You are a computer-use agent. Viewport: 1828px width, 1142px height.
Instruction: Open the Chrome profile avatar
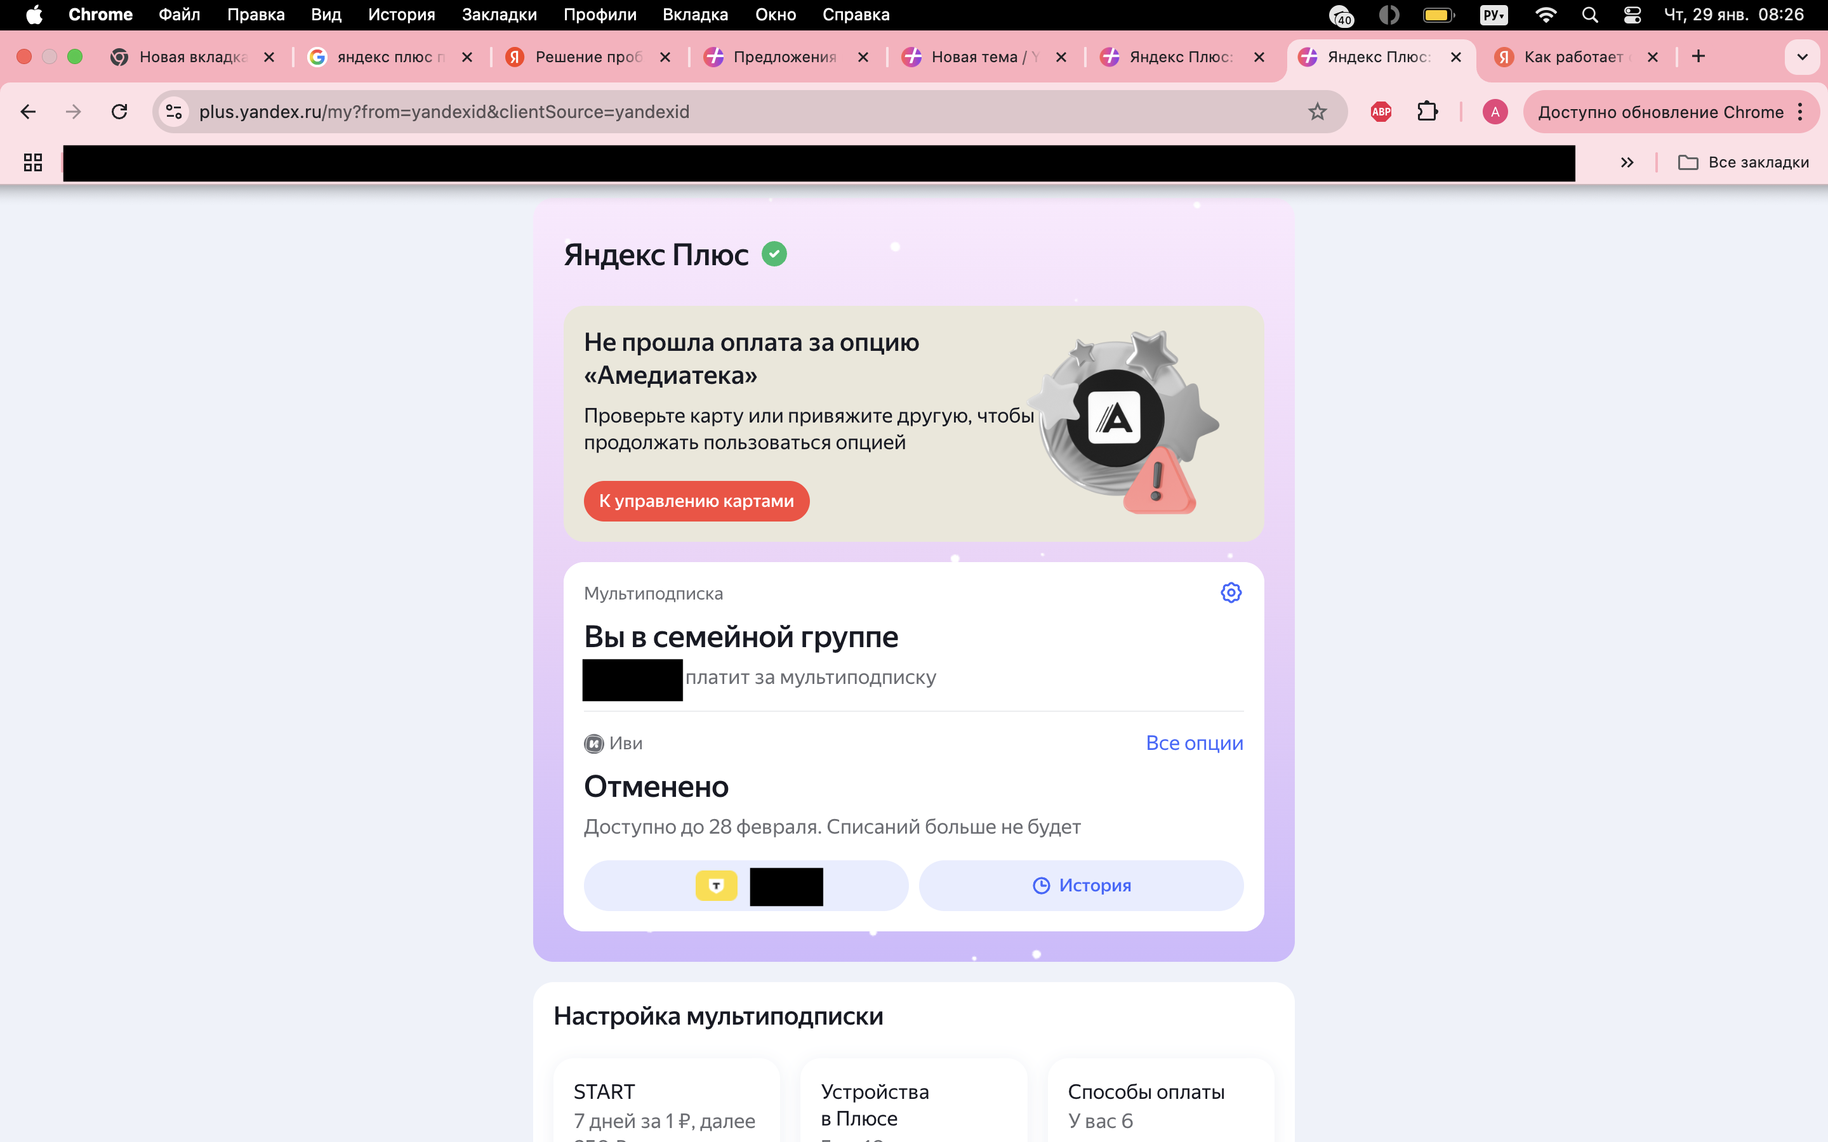click(x=1494, y=112)
